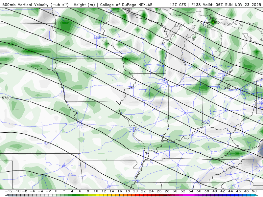The image size is (263, 197).
Task: Click the "College of DuPage NEXLAB" text
Action: pyautogui.click(x=126, y=5)
